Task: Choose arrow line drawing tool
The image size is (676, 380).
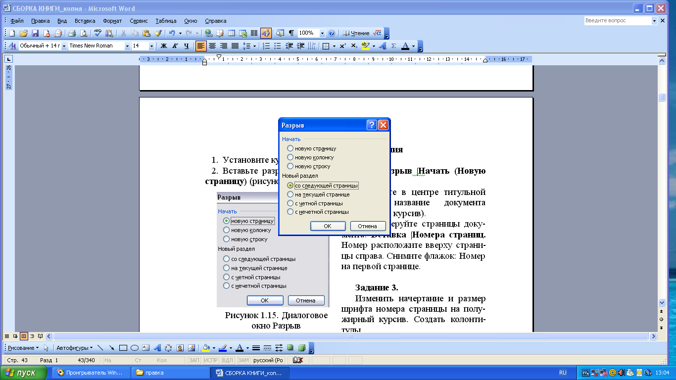Action: pos(112,348)
